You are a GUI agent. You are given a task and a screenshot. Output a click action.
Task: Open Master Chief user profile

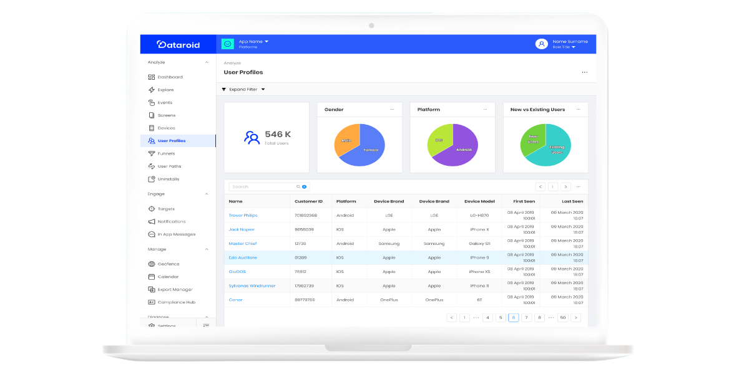coord(243,244)
